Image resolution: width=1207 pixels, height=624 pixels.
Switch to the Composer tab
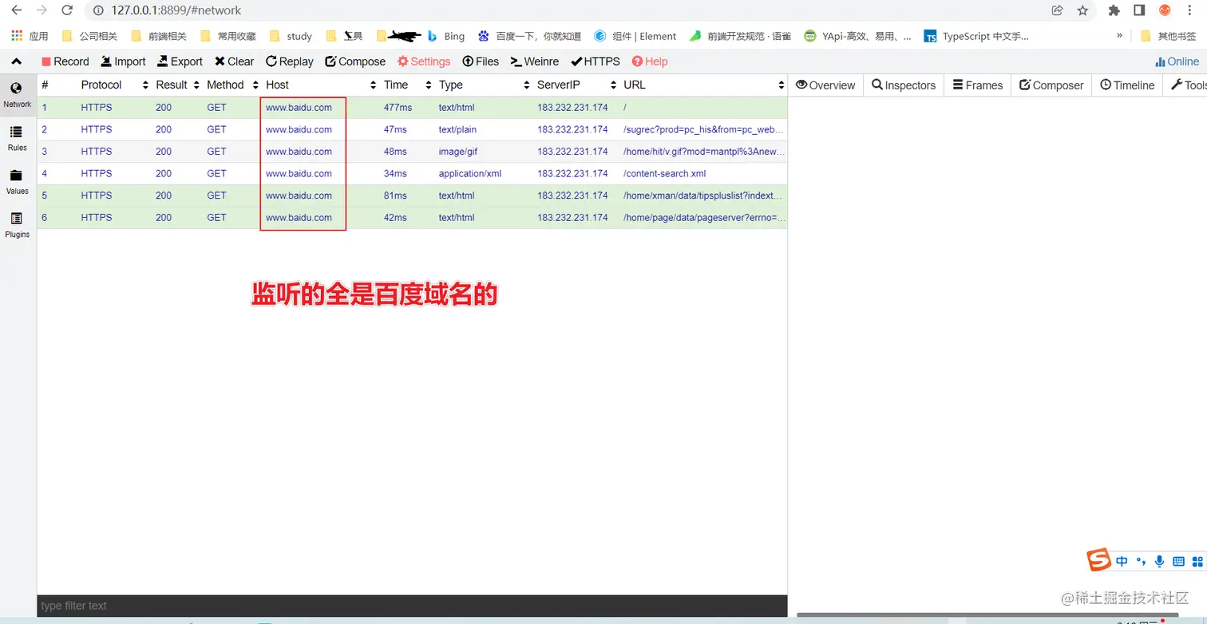coord(1051,85)
